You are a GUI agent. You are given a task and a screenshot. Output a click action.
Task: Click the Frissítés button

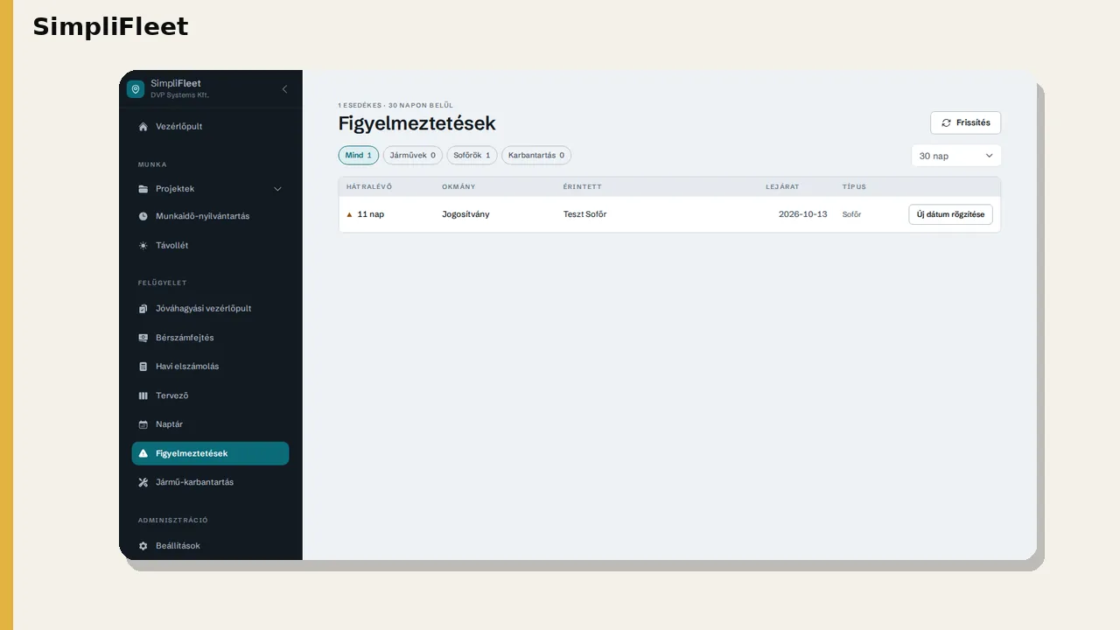(965, 123)
